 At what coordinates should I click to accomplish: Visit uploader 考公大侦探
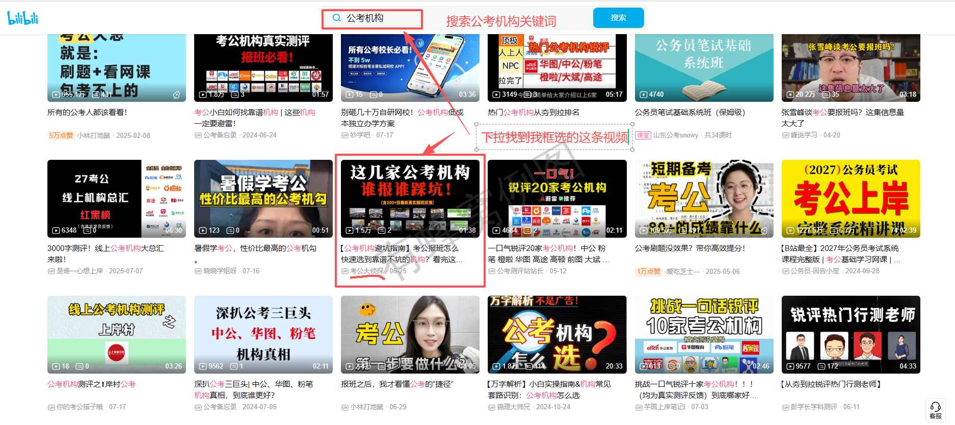367,271
